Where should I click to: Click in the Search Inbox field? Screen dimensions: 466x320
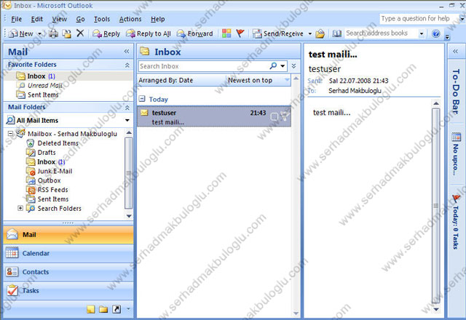203,66
